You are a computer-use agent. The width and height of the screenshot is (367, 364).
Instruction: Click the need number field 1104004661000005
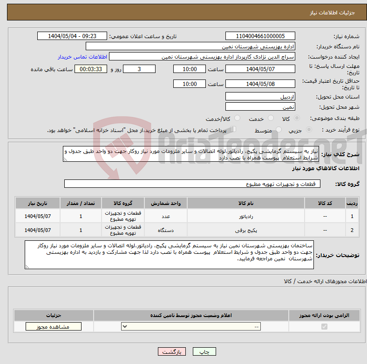[260, 36]
